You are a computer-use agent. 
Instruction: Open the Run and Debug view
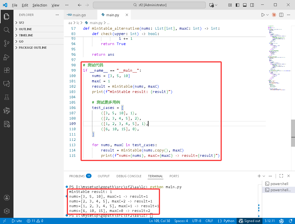(6, 57)
